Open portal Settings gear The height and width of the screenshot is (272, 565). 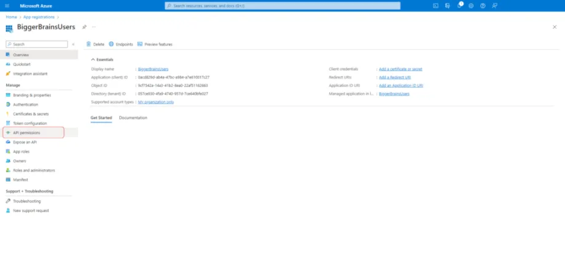coord(471,6)
